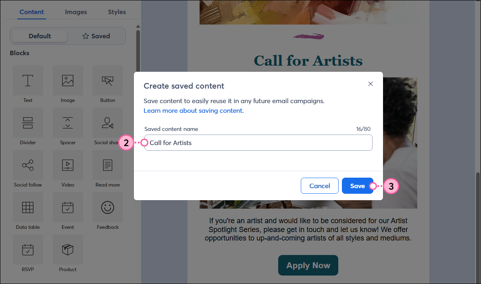The width and height of the screenshot is (481, 284).
Task: Cancel creating saved content
Action: pos(319,186)
